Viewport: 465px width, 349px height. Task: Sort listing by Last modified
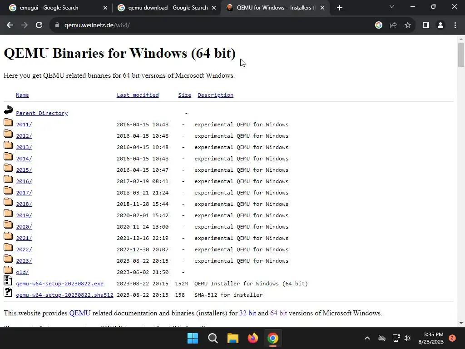pos(138,95)
